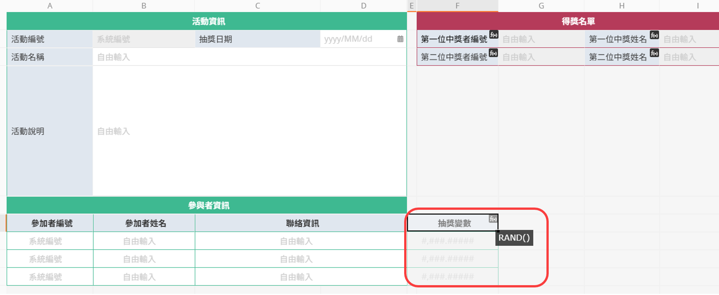Click formula icon on 第一位中獎姓名
The height and width of the screenshot is (295, 719).
pos(654,35)
